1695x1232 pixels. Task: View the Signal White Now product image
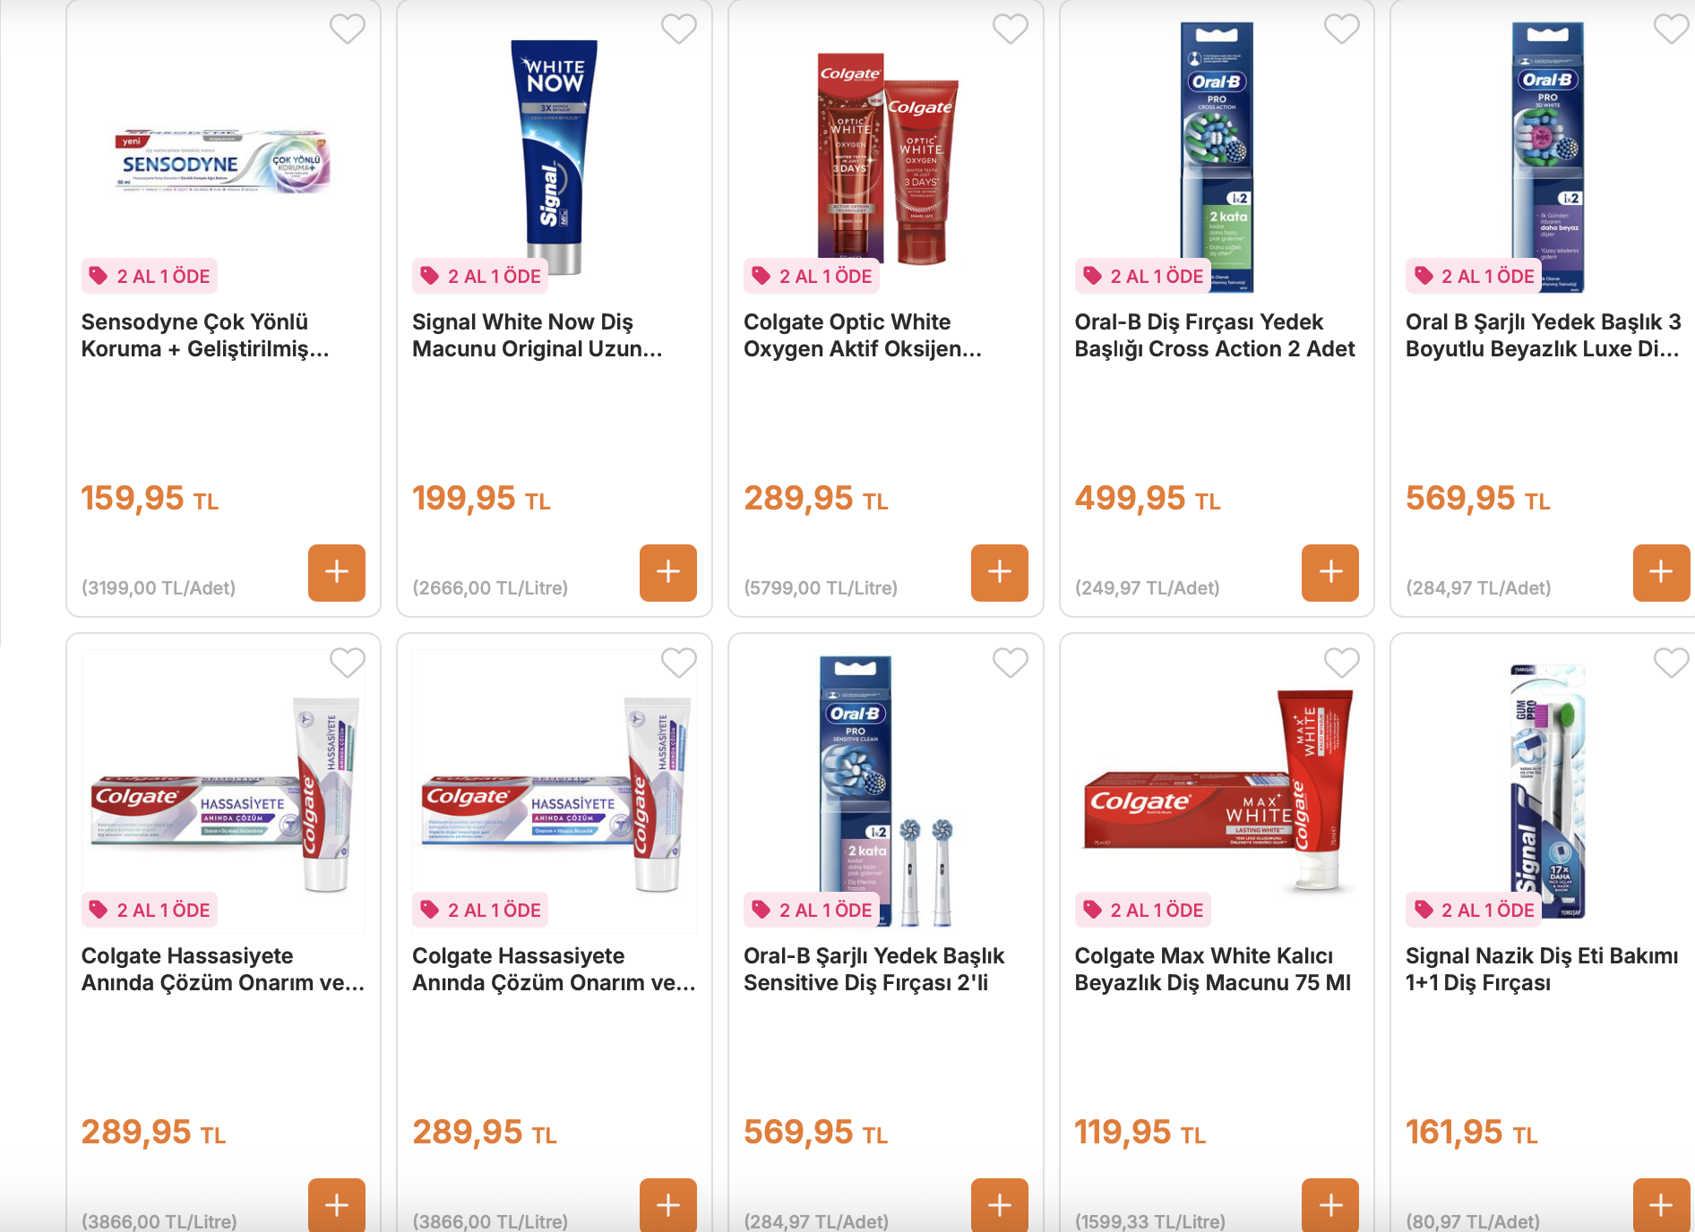[555, 157]
